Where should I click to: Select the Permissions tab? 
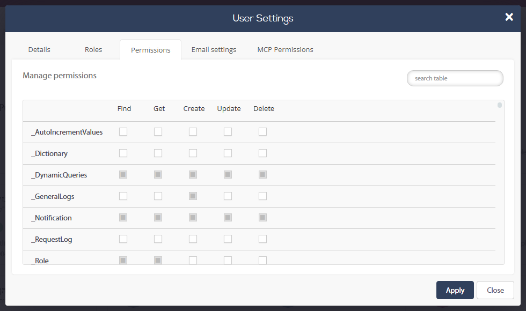(x=151, y=50)
